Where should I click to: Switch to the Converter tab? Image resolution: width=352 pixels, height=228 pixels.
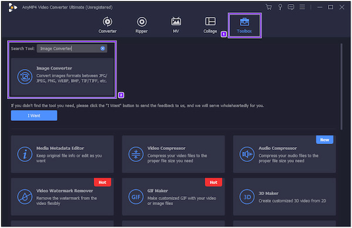point(107,25)
